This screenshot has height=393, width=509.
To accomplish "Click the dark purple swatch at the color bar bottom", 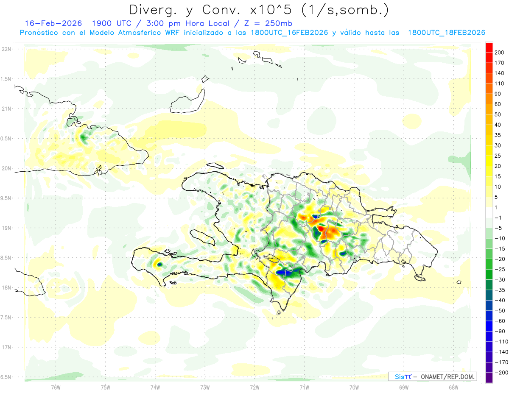I will (489, 378).
